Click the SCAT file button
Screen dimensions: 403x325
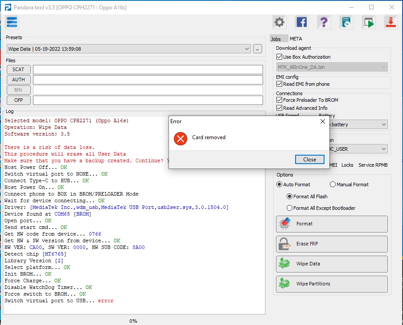[19, 69]
